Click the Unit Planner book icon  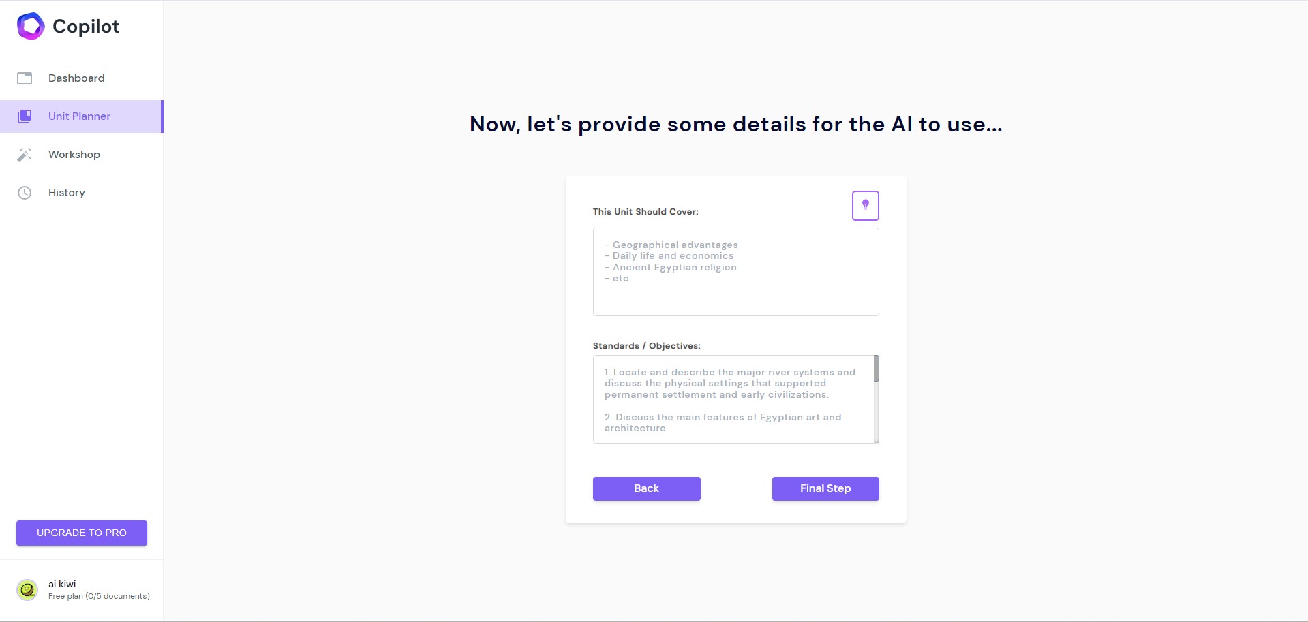pyautogui.click(x=25, y=116)
